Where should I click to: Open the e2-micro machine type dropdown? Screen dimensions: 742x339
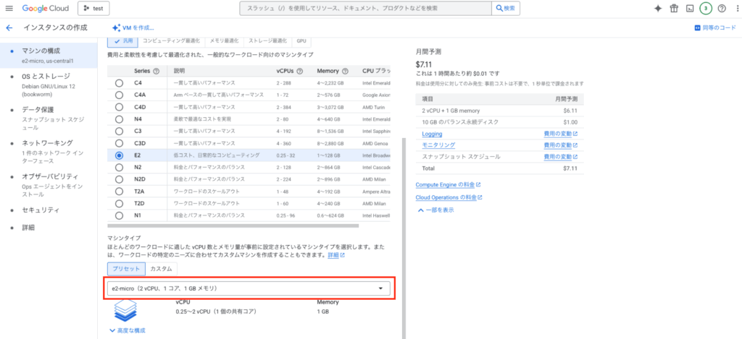coord(249,288)
